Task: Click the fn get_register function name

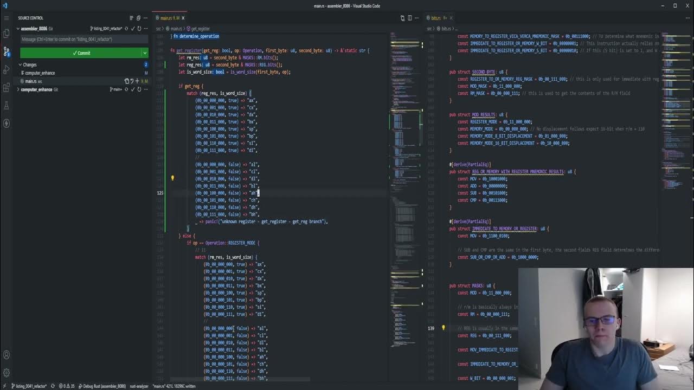Action: pyautogui.click(x=189, y=50)
